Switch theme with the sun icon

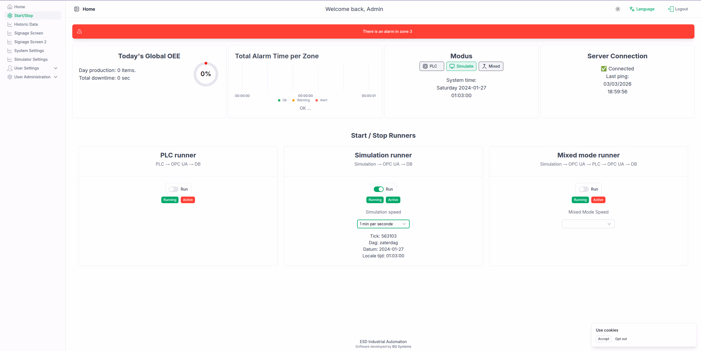(618, 9)
